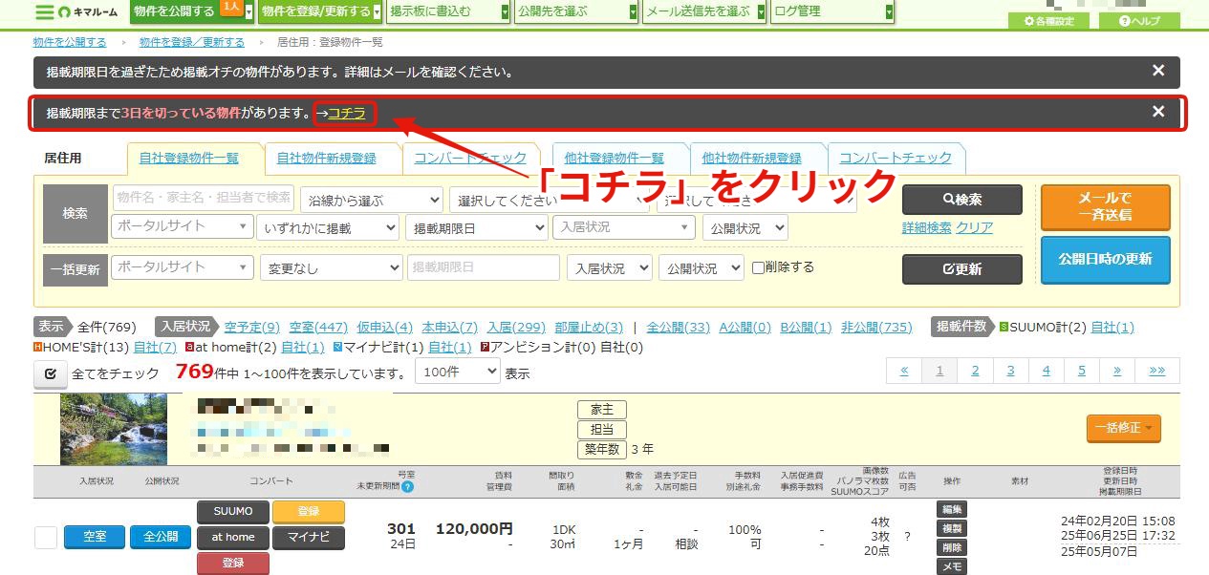Image resolution: width=1209 pixels, height=575 pixels.
Task: Click the 更新 button in 一括更新 row
Action: (962, 269)
